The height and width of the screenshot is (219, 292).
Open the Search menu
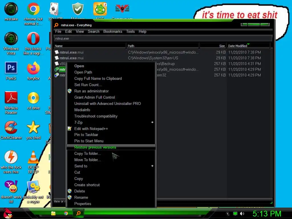pos(94,31)
